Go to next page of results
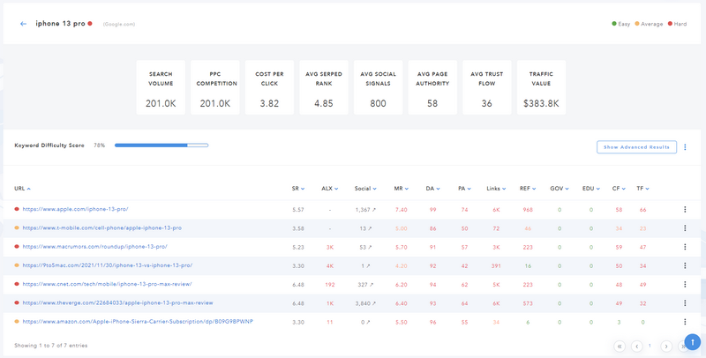This screenshot has height=358, width=706. (666, 346)
